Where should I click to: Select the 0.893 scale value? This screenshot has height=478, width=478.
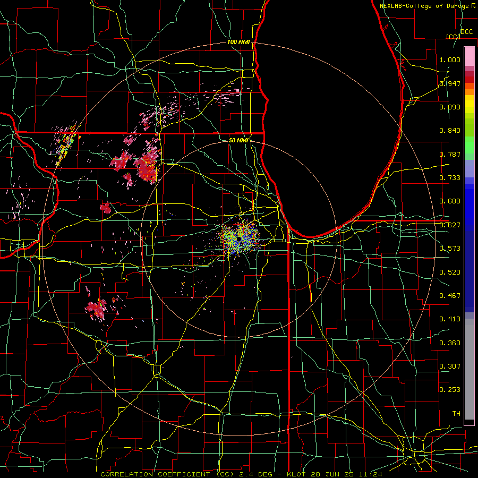(x=450, y=107)
